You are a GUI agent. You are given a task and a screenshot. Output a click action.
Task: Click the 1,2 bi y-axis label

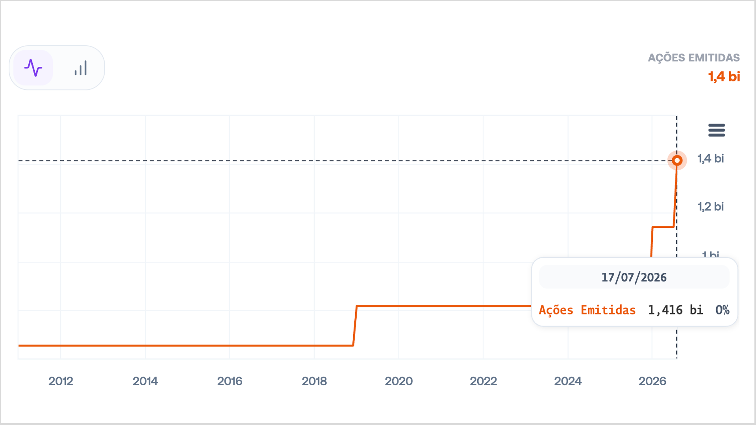coord(711,207)
